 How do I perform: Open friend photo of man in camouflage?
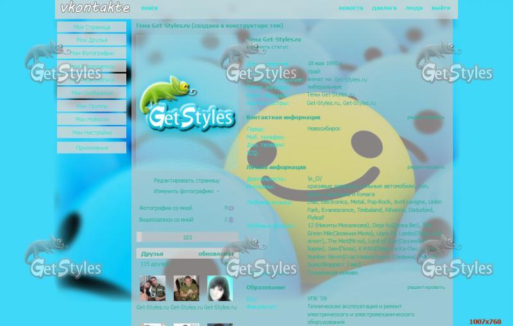click(x=187, y=288)
